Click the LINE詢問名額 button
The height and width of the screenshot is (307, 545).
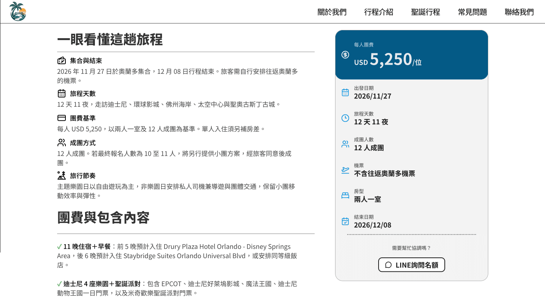(411, 265)
